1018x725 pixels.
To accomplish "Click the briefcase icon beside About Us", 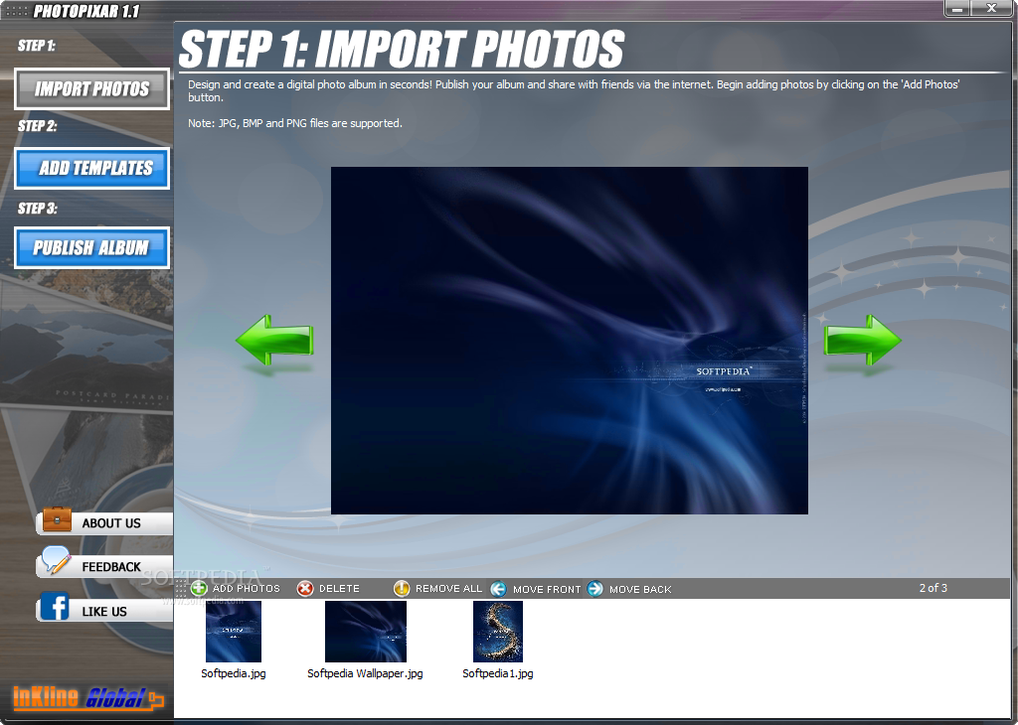I will tap(57, 519).
